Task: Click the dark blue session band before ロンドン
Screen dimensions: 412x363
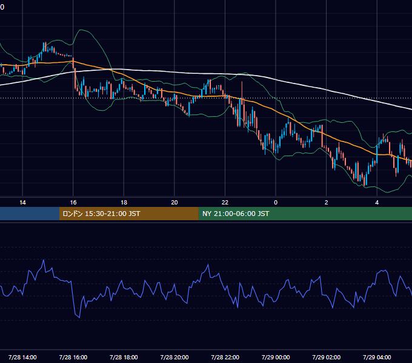Action: pos(30,214)
